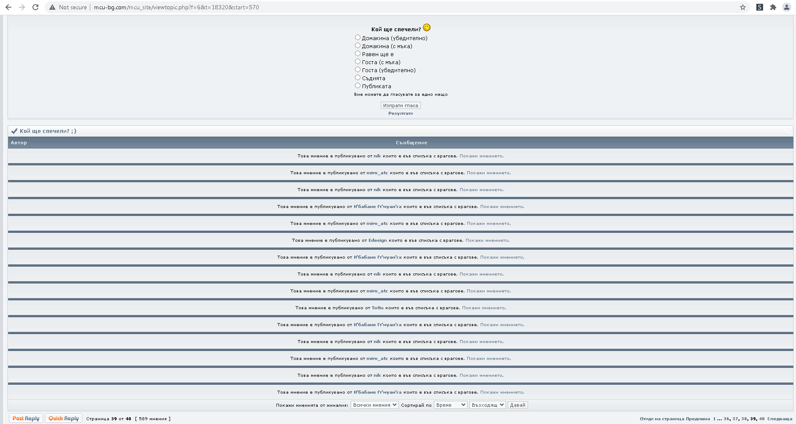Bookmark this page with the star icon

click(743, 7)
